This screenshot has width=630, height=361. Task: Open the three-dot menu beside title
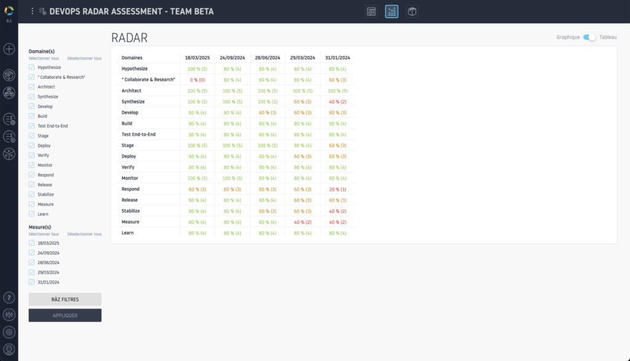pyautogui.click(x=33, y=11)
